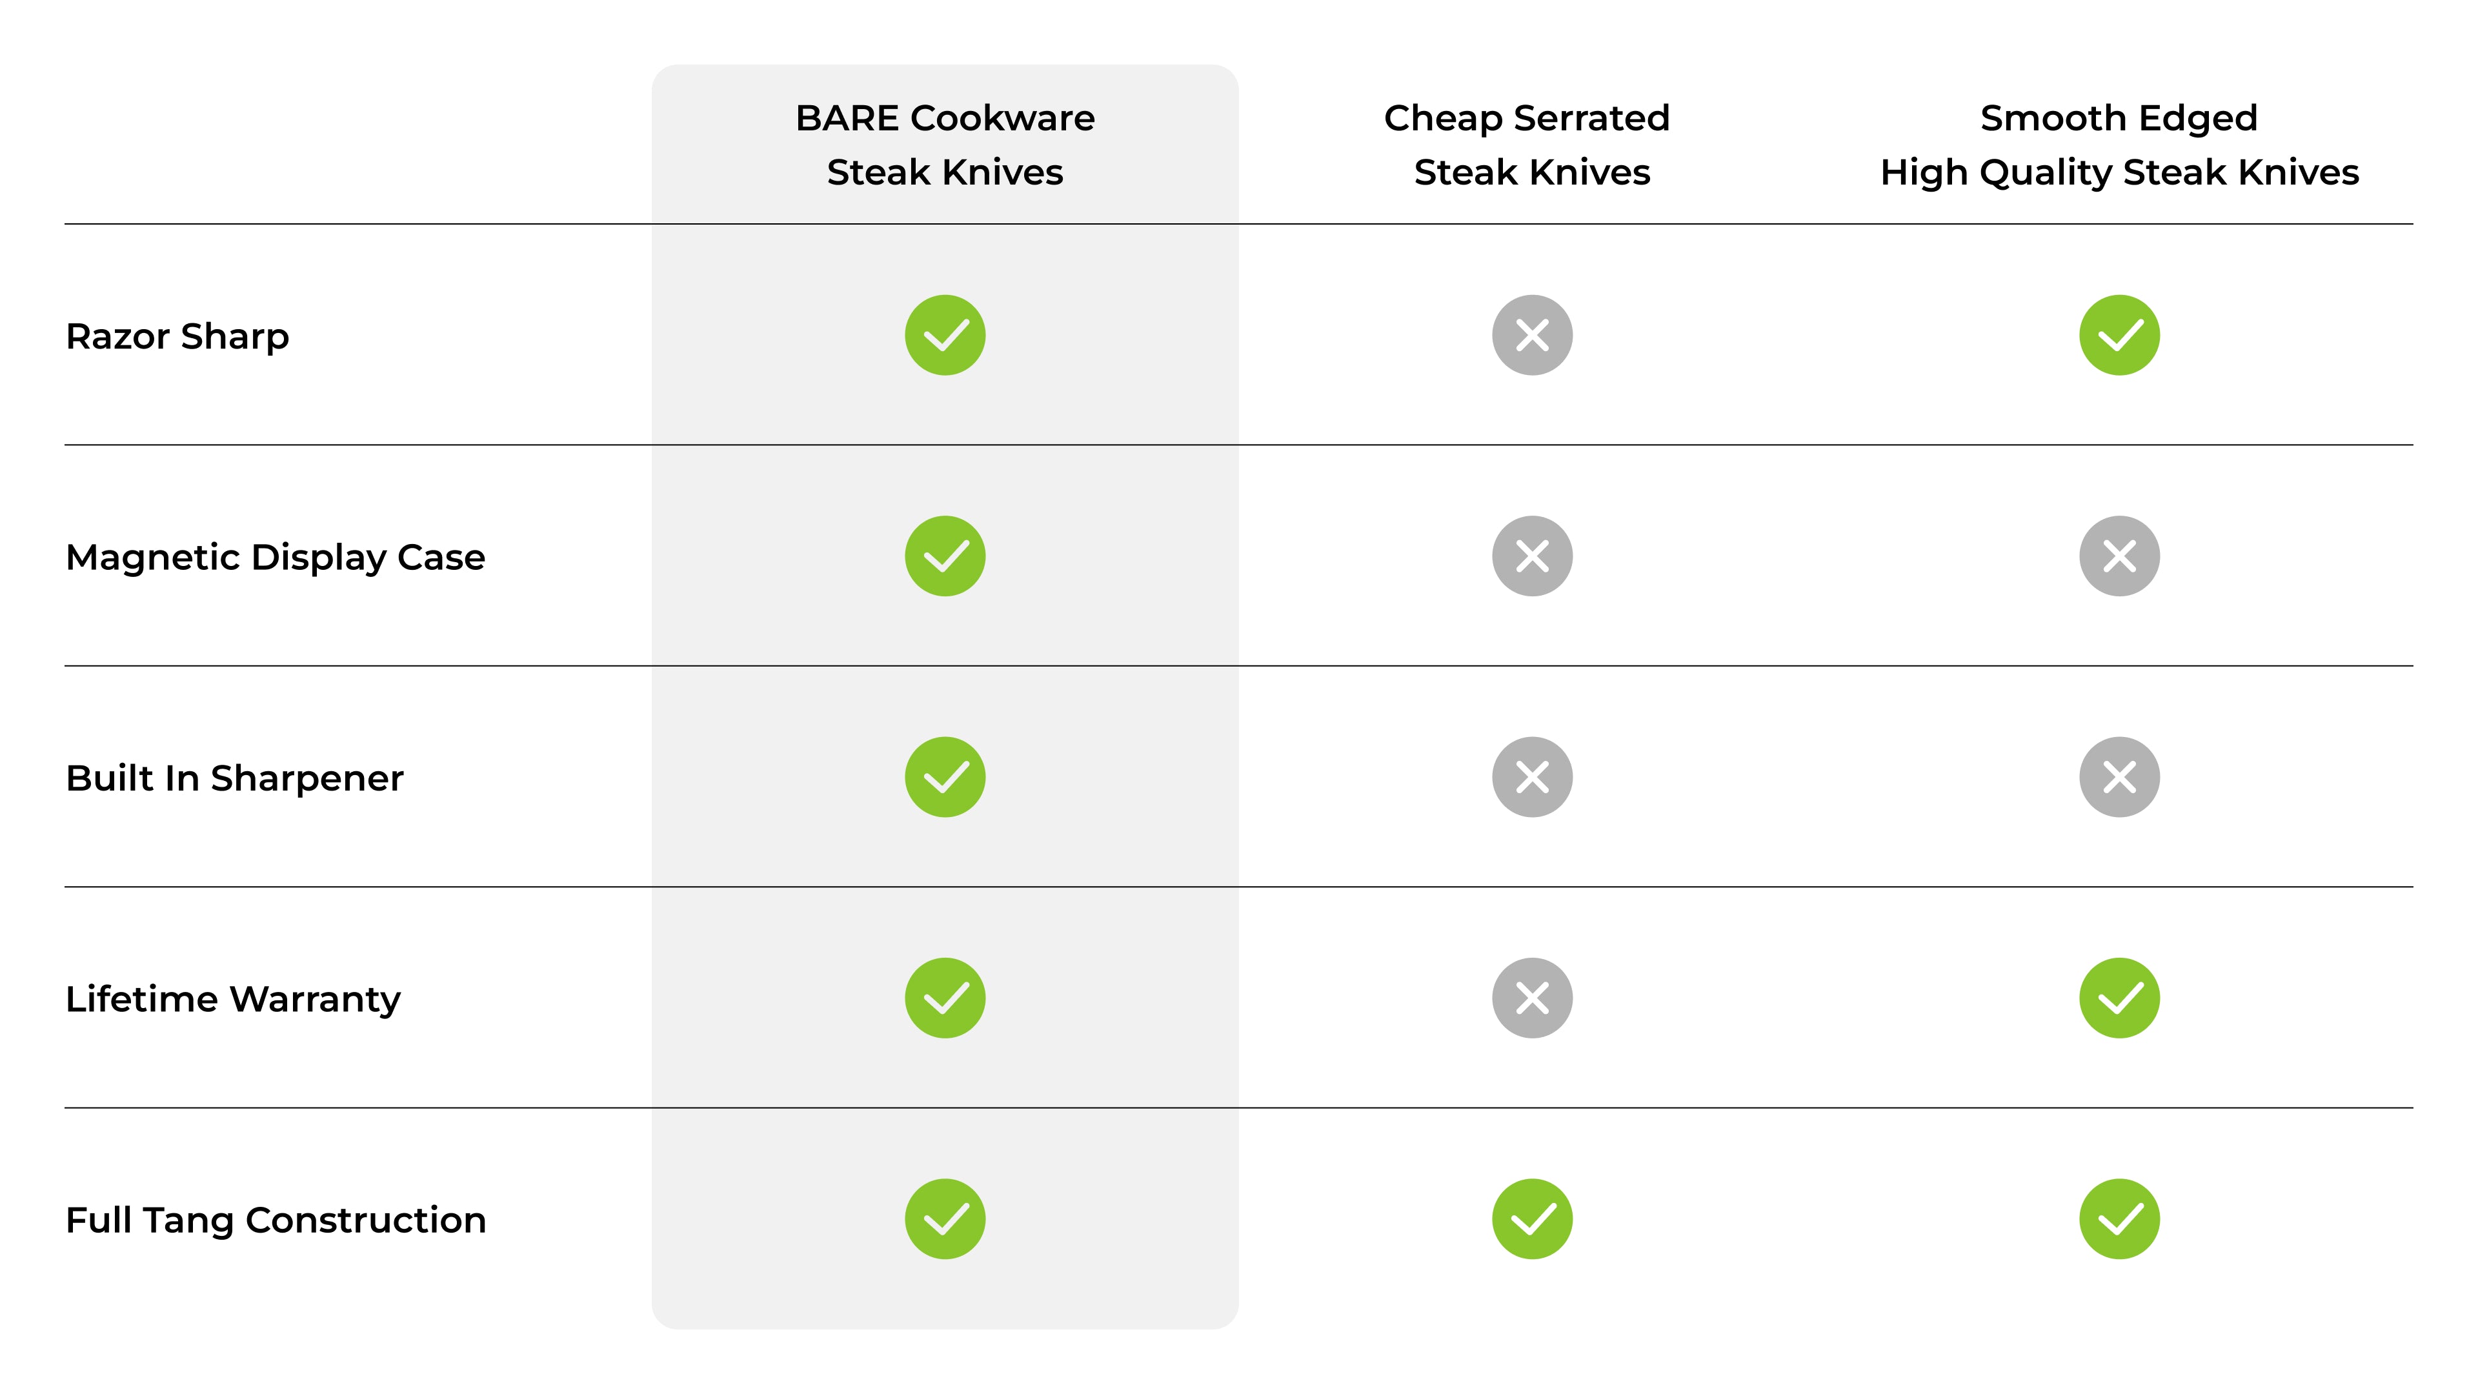Click BARE Cookware Razor Sharp green checkmark
Viewport: 2478px width, 1394px height.
coord(945,335)
